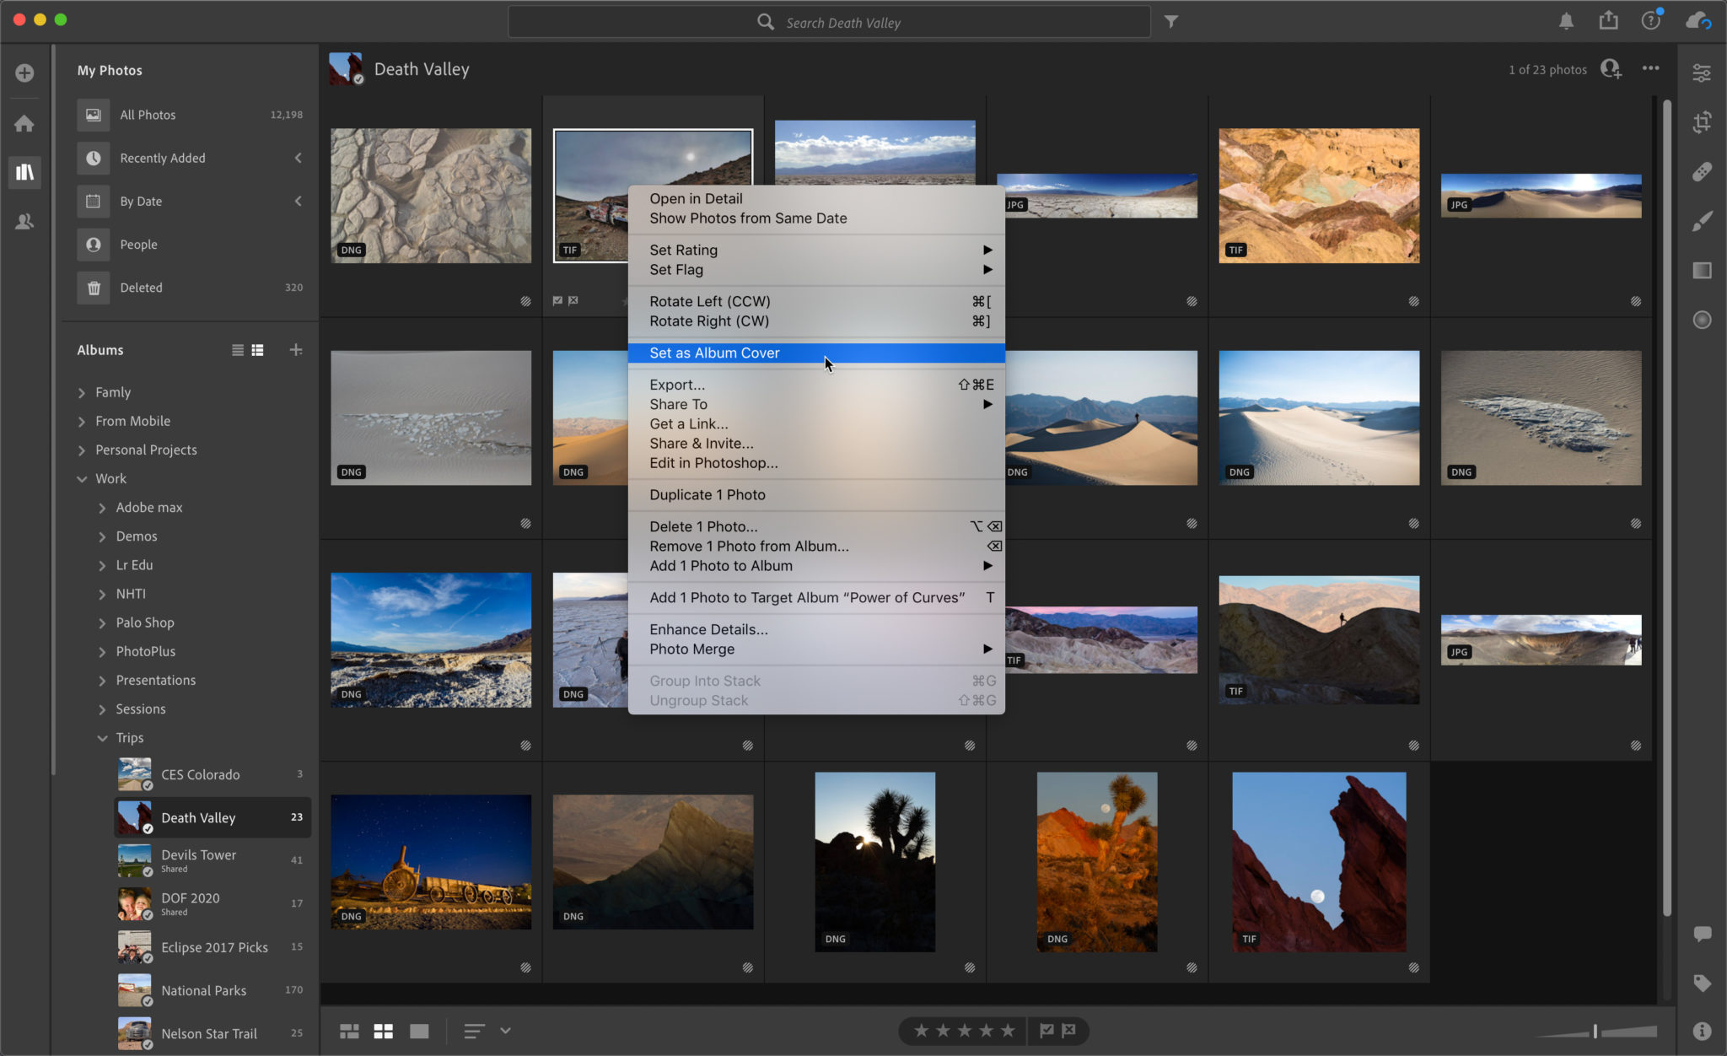
Task: Open Edit in Photoshop from context menu
Action: [x=712, y=462]
